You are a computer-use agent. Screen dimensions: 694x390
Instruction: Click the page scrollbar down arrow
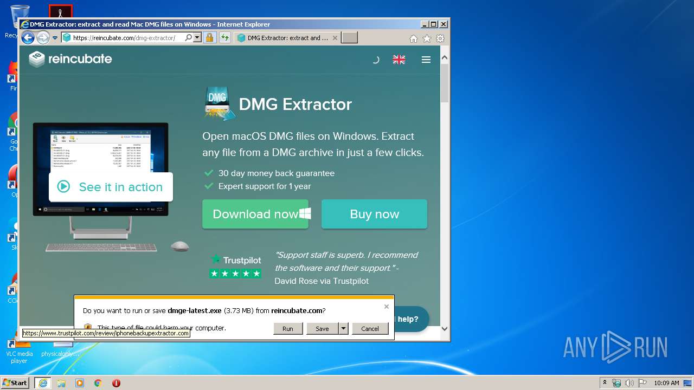point(445,328)
